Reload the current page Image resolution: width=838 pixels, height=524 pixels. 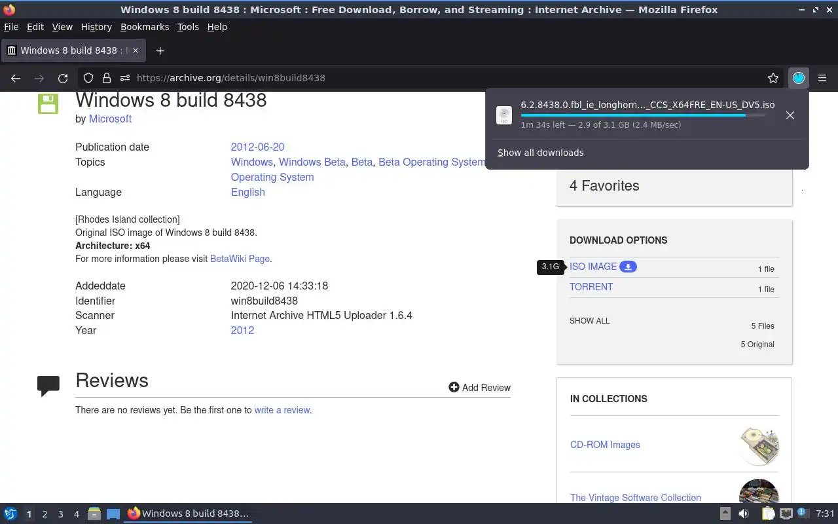[63, 78]
